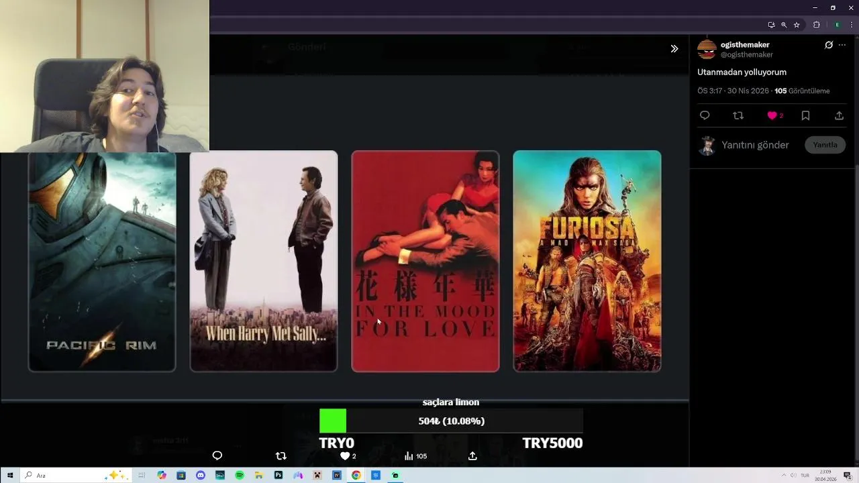Click the Chrome zoom magnifier icon
Screen dimensions: 859x483
784,25
